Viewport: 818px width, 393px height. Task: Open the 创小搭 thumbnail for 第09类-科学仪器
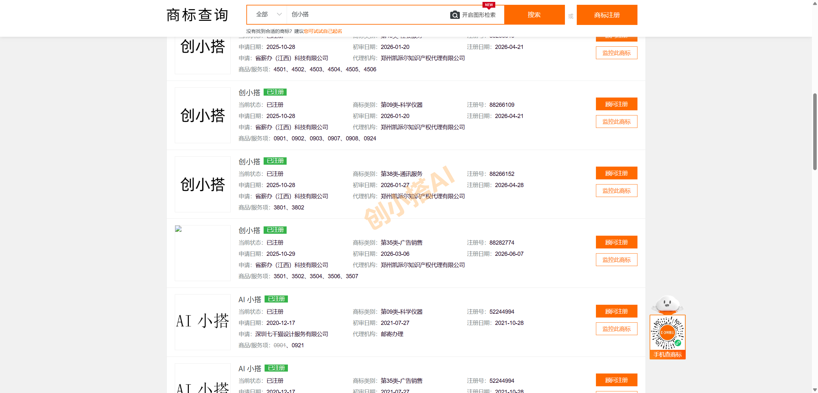[x=203, y=115]
